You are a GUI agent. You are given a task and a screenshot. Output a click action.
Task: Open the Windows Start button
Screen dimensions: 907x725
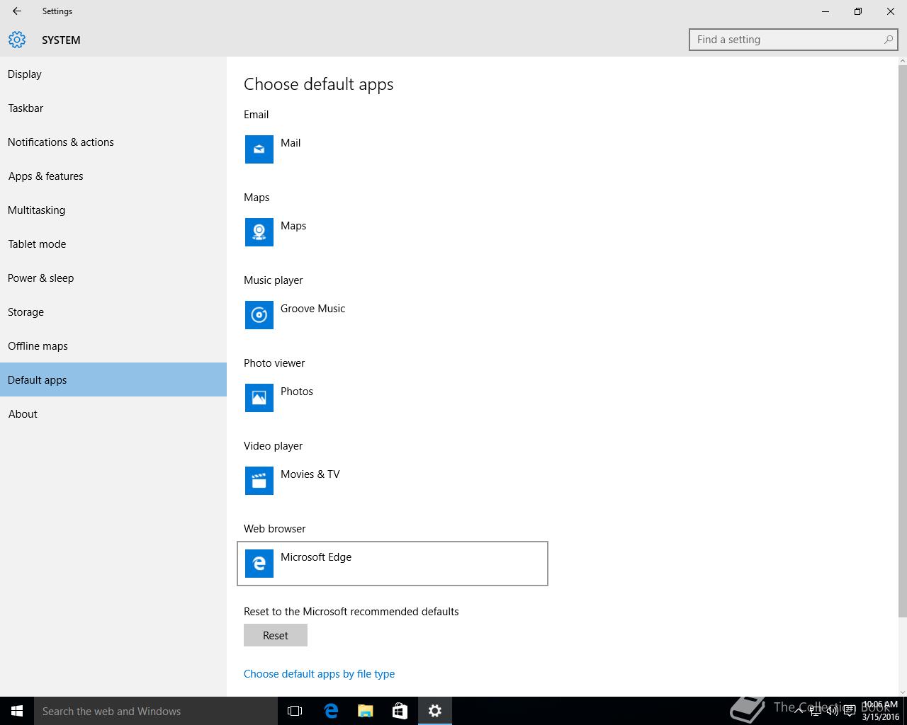(x=17, y=711)
